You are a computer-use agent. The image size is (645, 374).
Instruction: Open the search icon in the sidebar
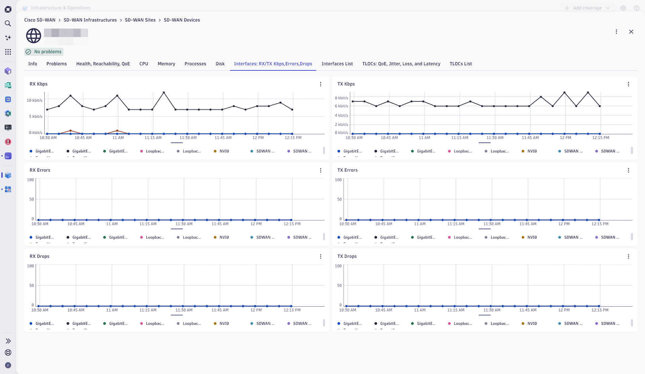pos(8,24)
